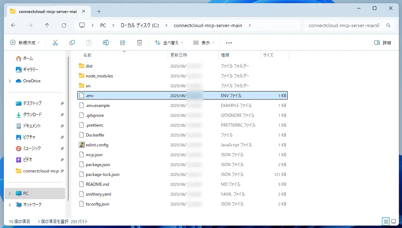
Task: Go up one folder level
Action: (x=47, y=25)
